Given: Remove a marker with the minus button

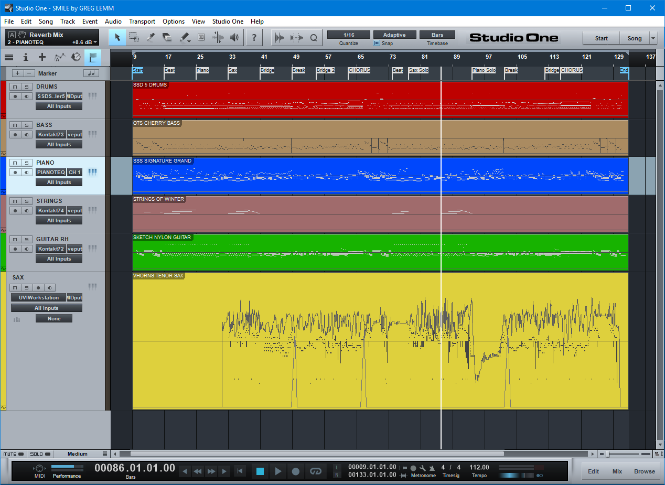Looking at the screenshot, I should (30, 73).
